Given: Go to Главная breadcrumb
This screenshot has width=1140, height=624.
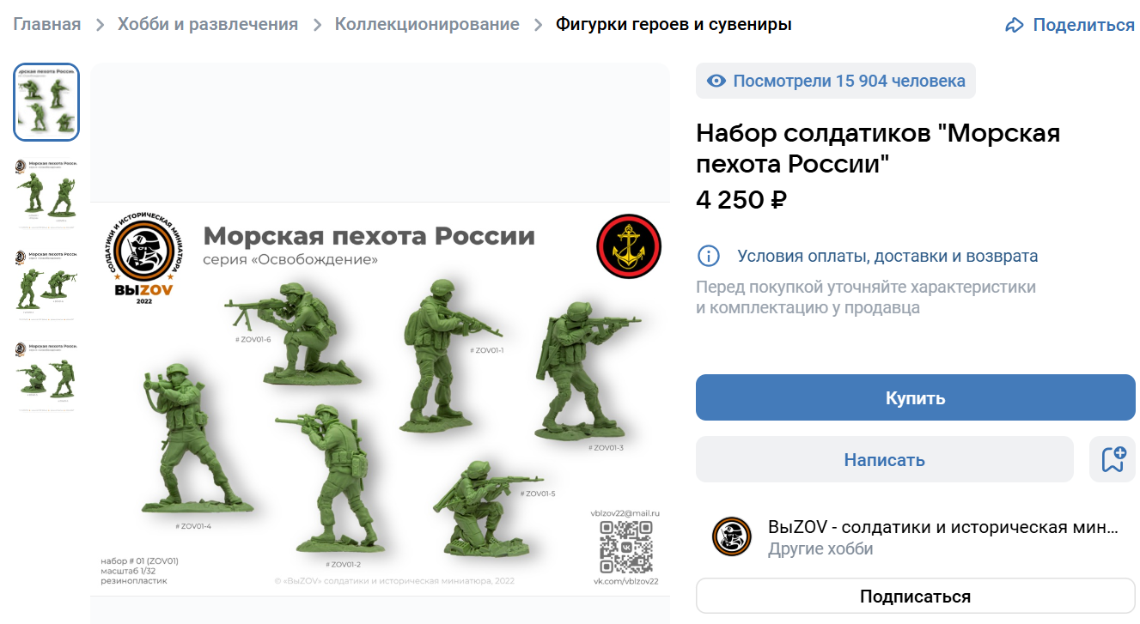Looking at the screenshot, I should [47, 24].
